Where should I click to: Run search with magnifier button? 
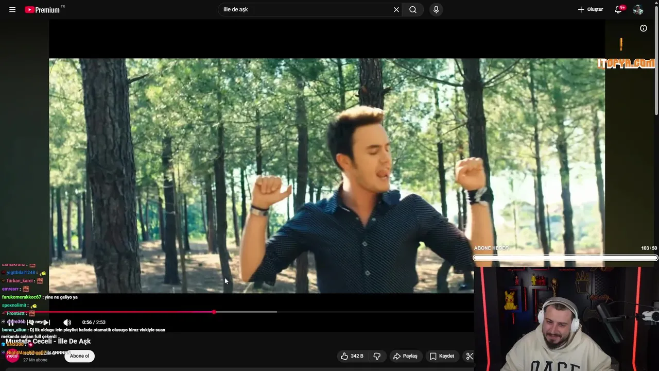(413, 10)
